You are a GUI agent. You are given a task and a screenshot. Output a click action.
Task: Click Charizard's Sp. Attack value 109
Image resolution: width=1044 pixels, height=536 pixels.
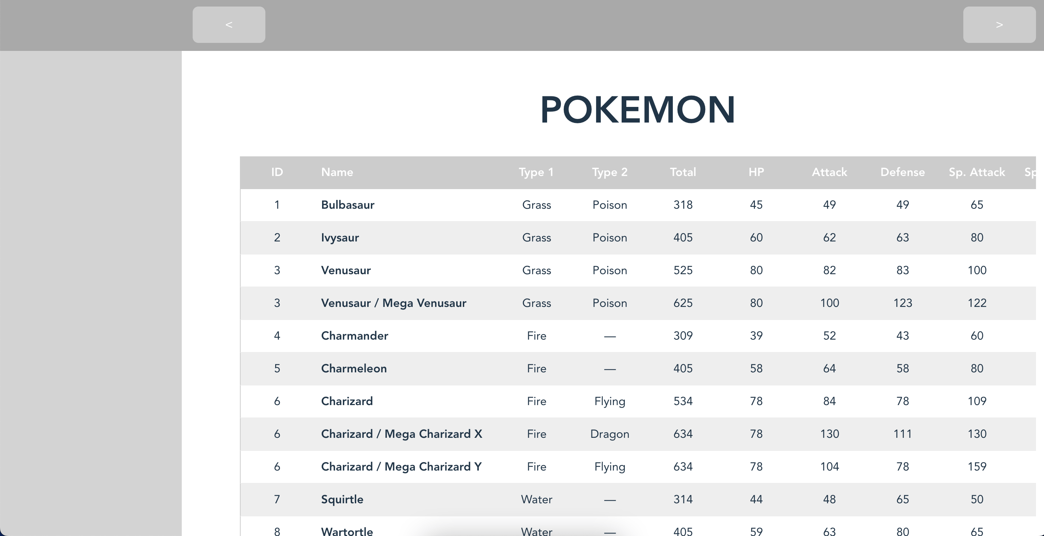point(977,401)
